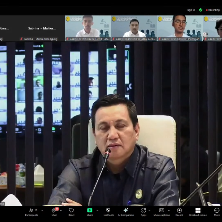Select the Sabrina - Mahkamah Agung video tile
This screenshot has width=222, height=222.
coord(42,28)
